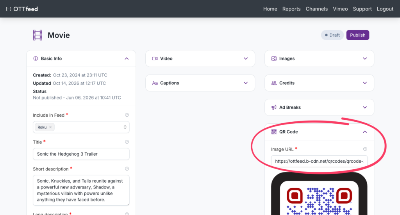Click the Include in Feed label
The width and height of the screenshot is (400, 215).
coord(48,115)
